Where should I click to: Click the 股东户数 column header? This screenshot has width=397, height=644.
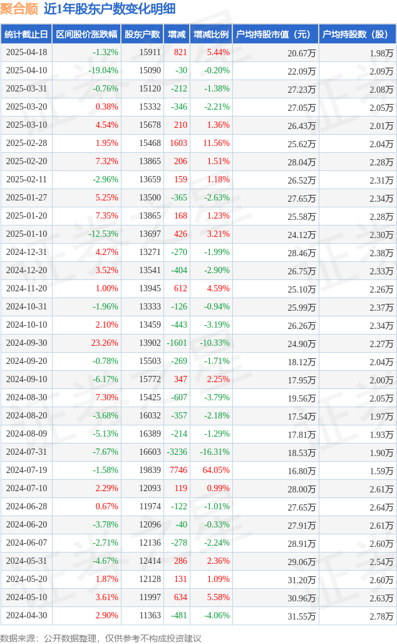(x=142, y=34)
